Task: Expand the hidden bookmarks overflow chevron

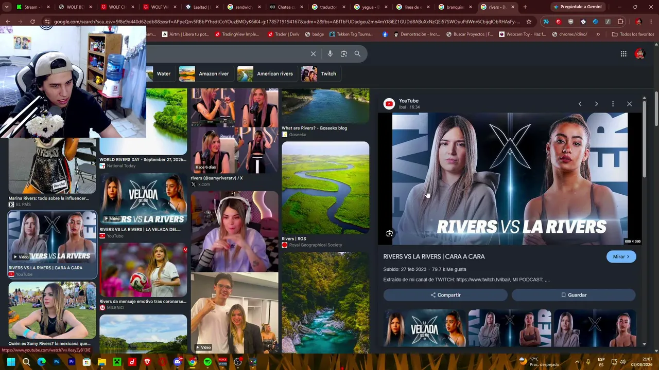Action: click(598, 34)
